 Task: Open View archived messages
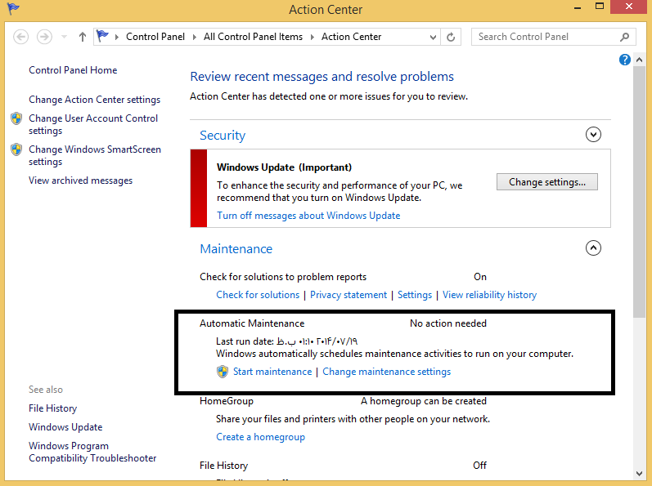81,181
